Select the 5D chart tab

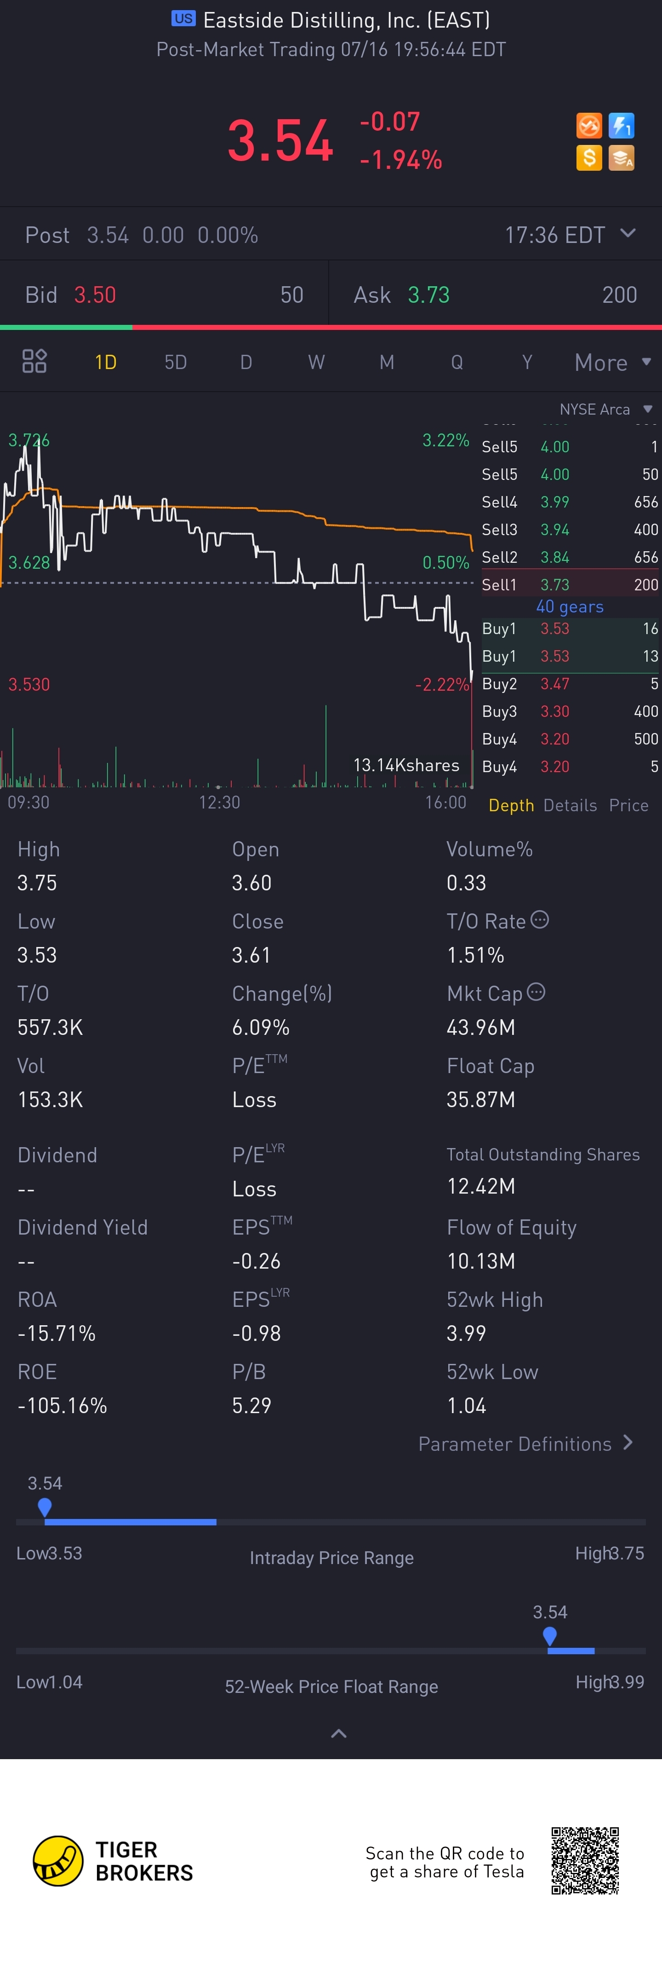176,362
